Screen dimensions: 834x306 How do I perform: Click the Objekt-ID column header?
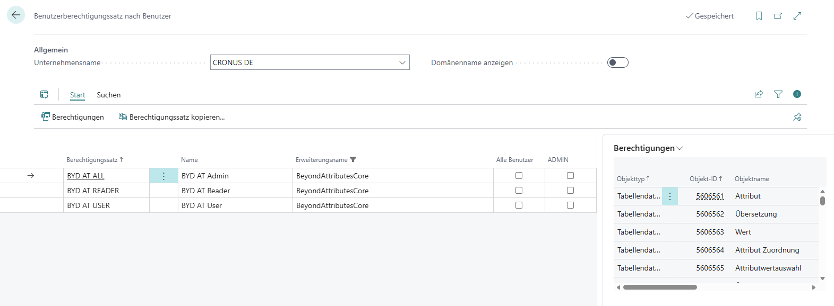(x=706, y=179)
